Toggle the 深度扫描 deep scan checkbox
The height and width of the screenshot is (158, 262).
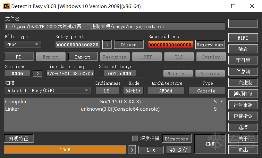[135, 138]
